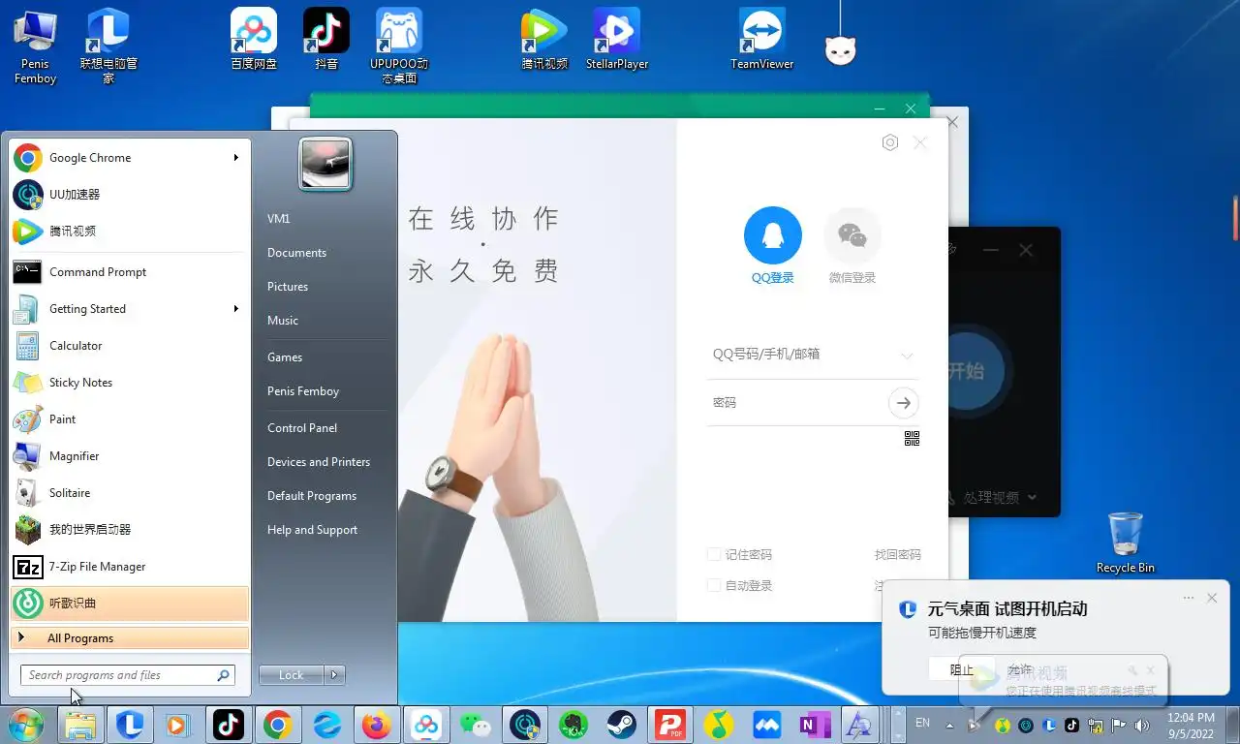The height and width of the screenshot is (744, 1240).
Task: Open shutdown options arrow beside Lock
Action: [x=335, y=675]
